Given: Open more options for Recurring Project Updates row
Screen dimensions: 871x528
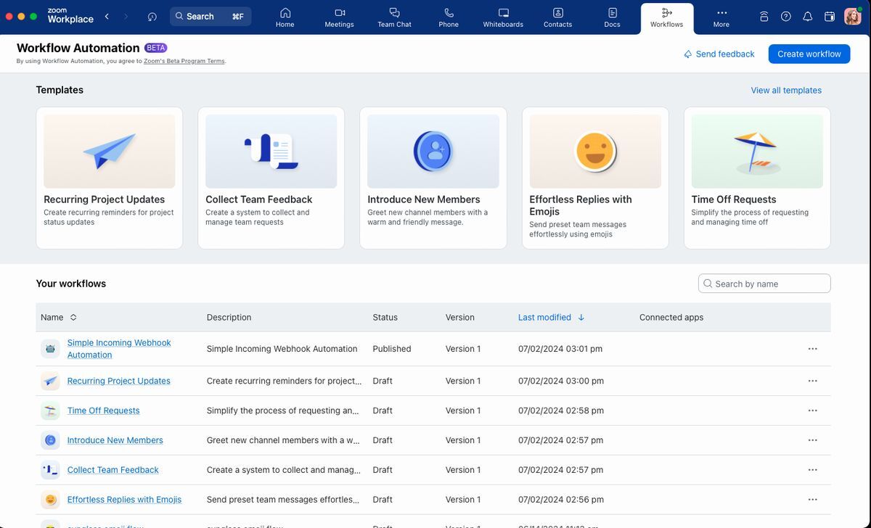Looking at the screenshot, I should 813,381.
